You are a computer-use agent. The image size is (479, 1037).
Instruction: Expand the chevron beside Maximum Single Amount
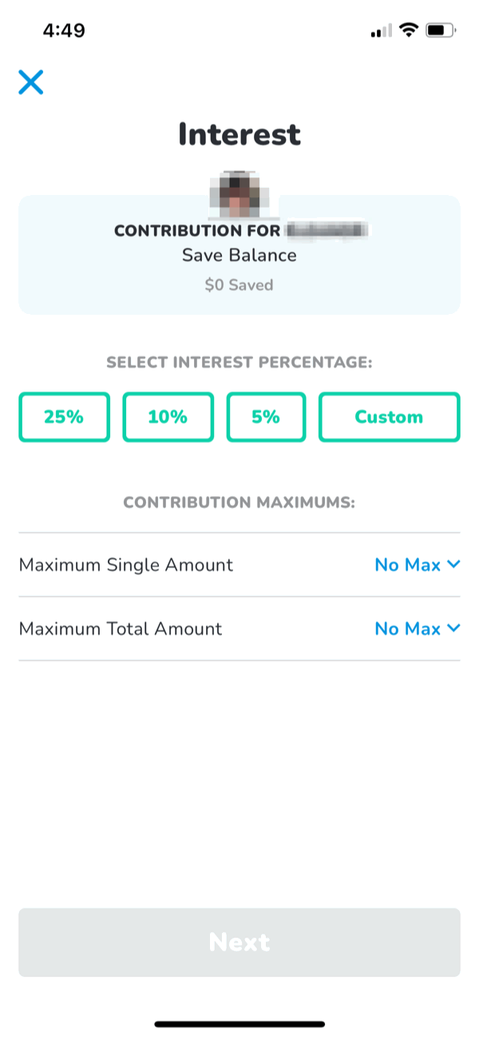[x=453, y=564]
